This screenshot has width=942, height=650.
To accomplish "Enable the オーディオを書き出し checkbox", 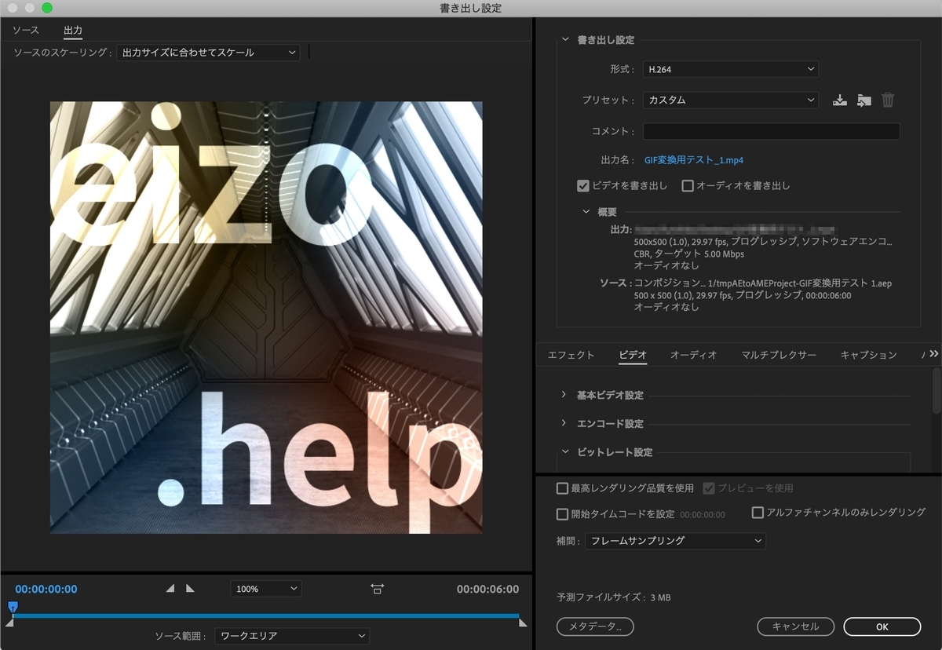I will [x=687, y=185].
